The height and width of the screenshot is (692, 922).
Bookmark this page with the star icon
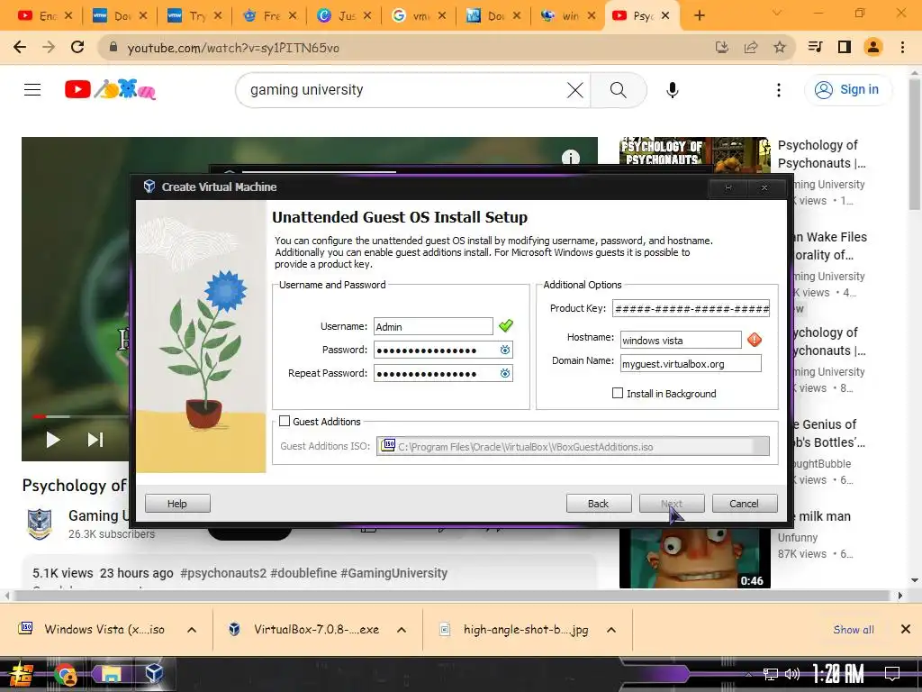(x=780, y=47)
